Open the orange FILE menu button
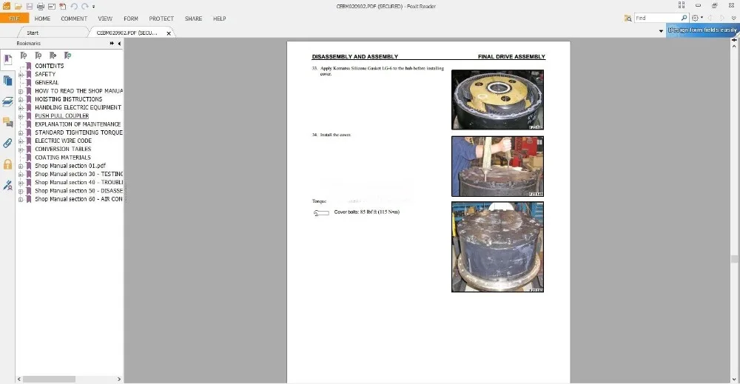 click(x=14, y=18)
